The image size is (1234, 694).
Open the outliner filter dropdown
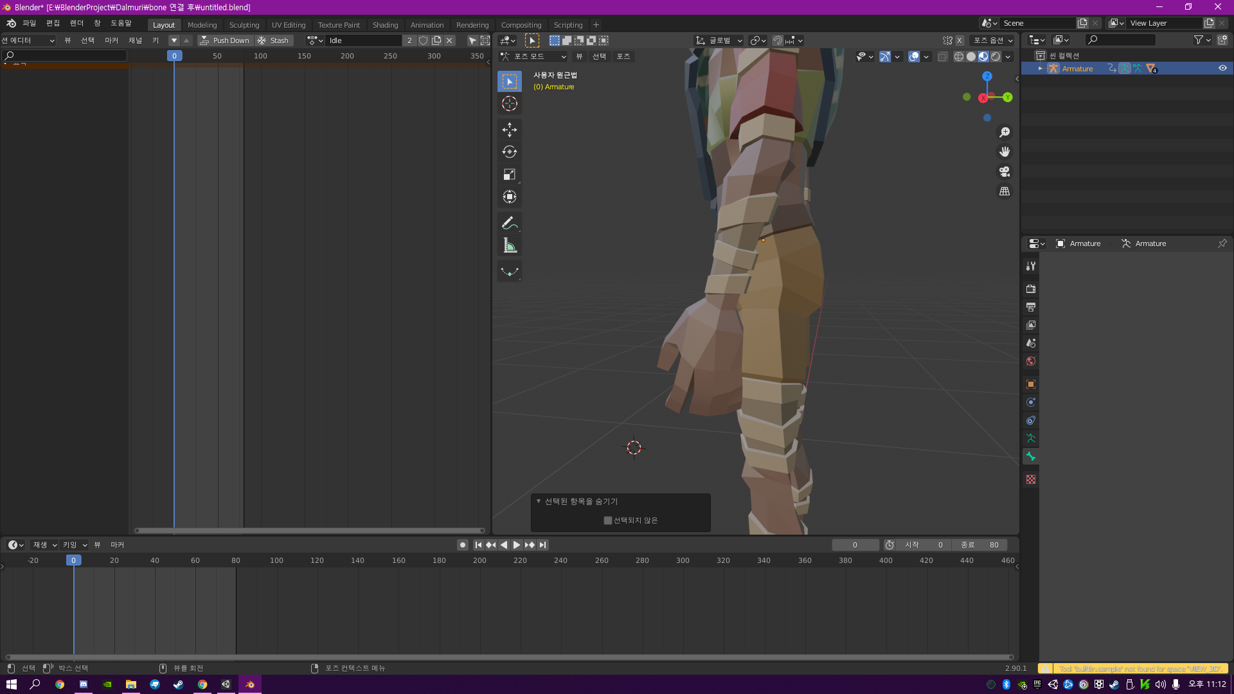(1202, 40)
